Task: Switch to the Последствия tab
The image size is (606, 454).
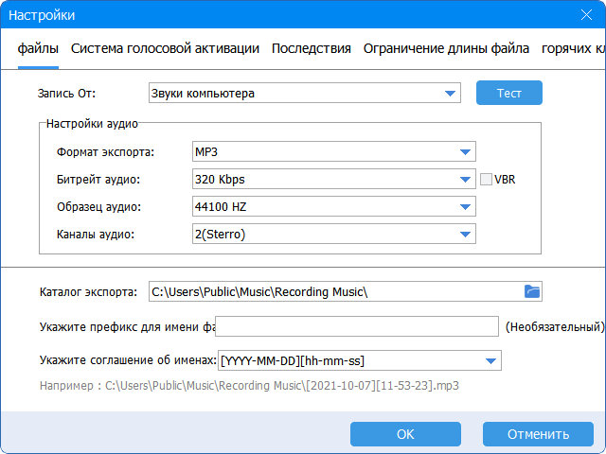Action: [312, 48]
